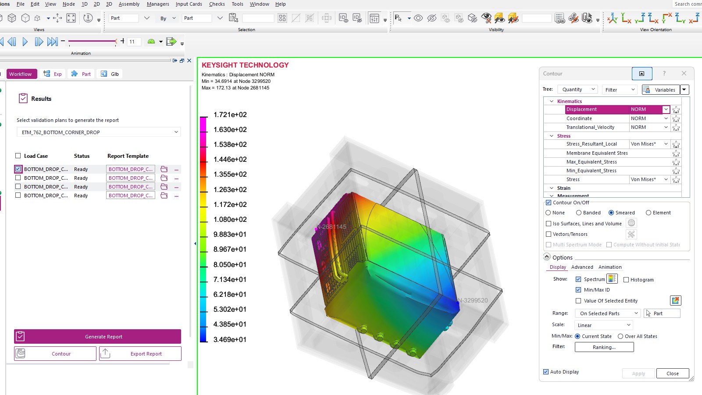Open the Filter dropdown in Contour
This screenshot has width=702, height=395.
click(620, 89)
